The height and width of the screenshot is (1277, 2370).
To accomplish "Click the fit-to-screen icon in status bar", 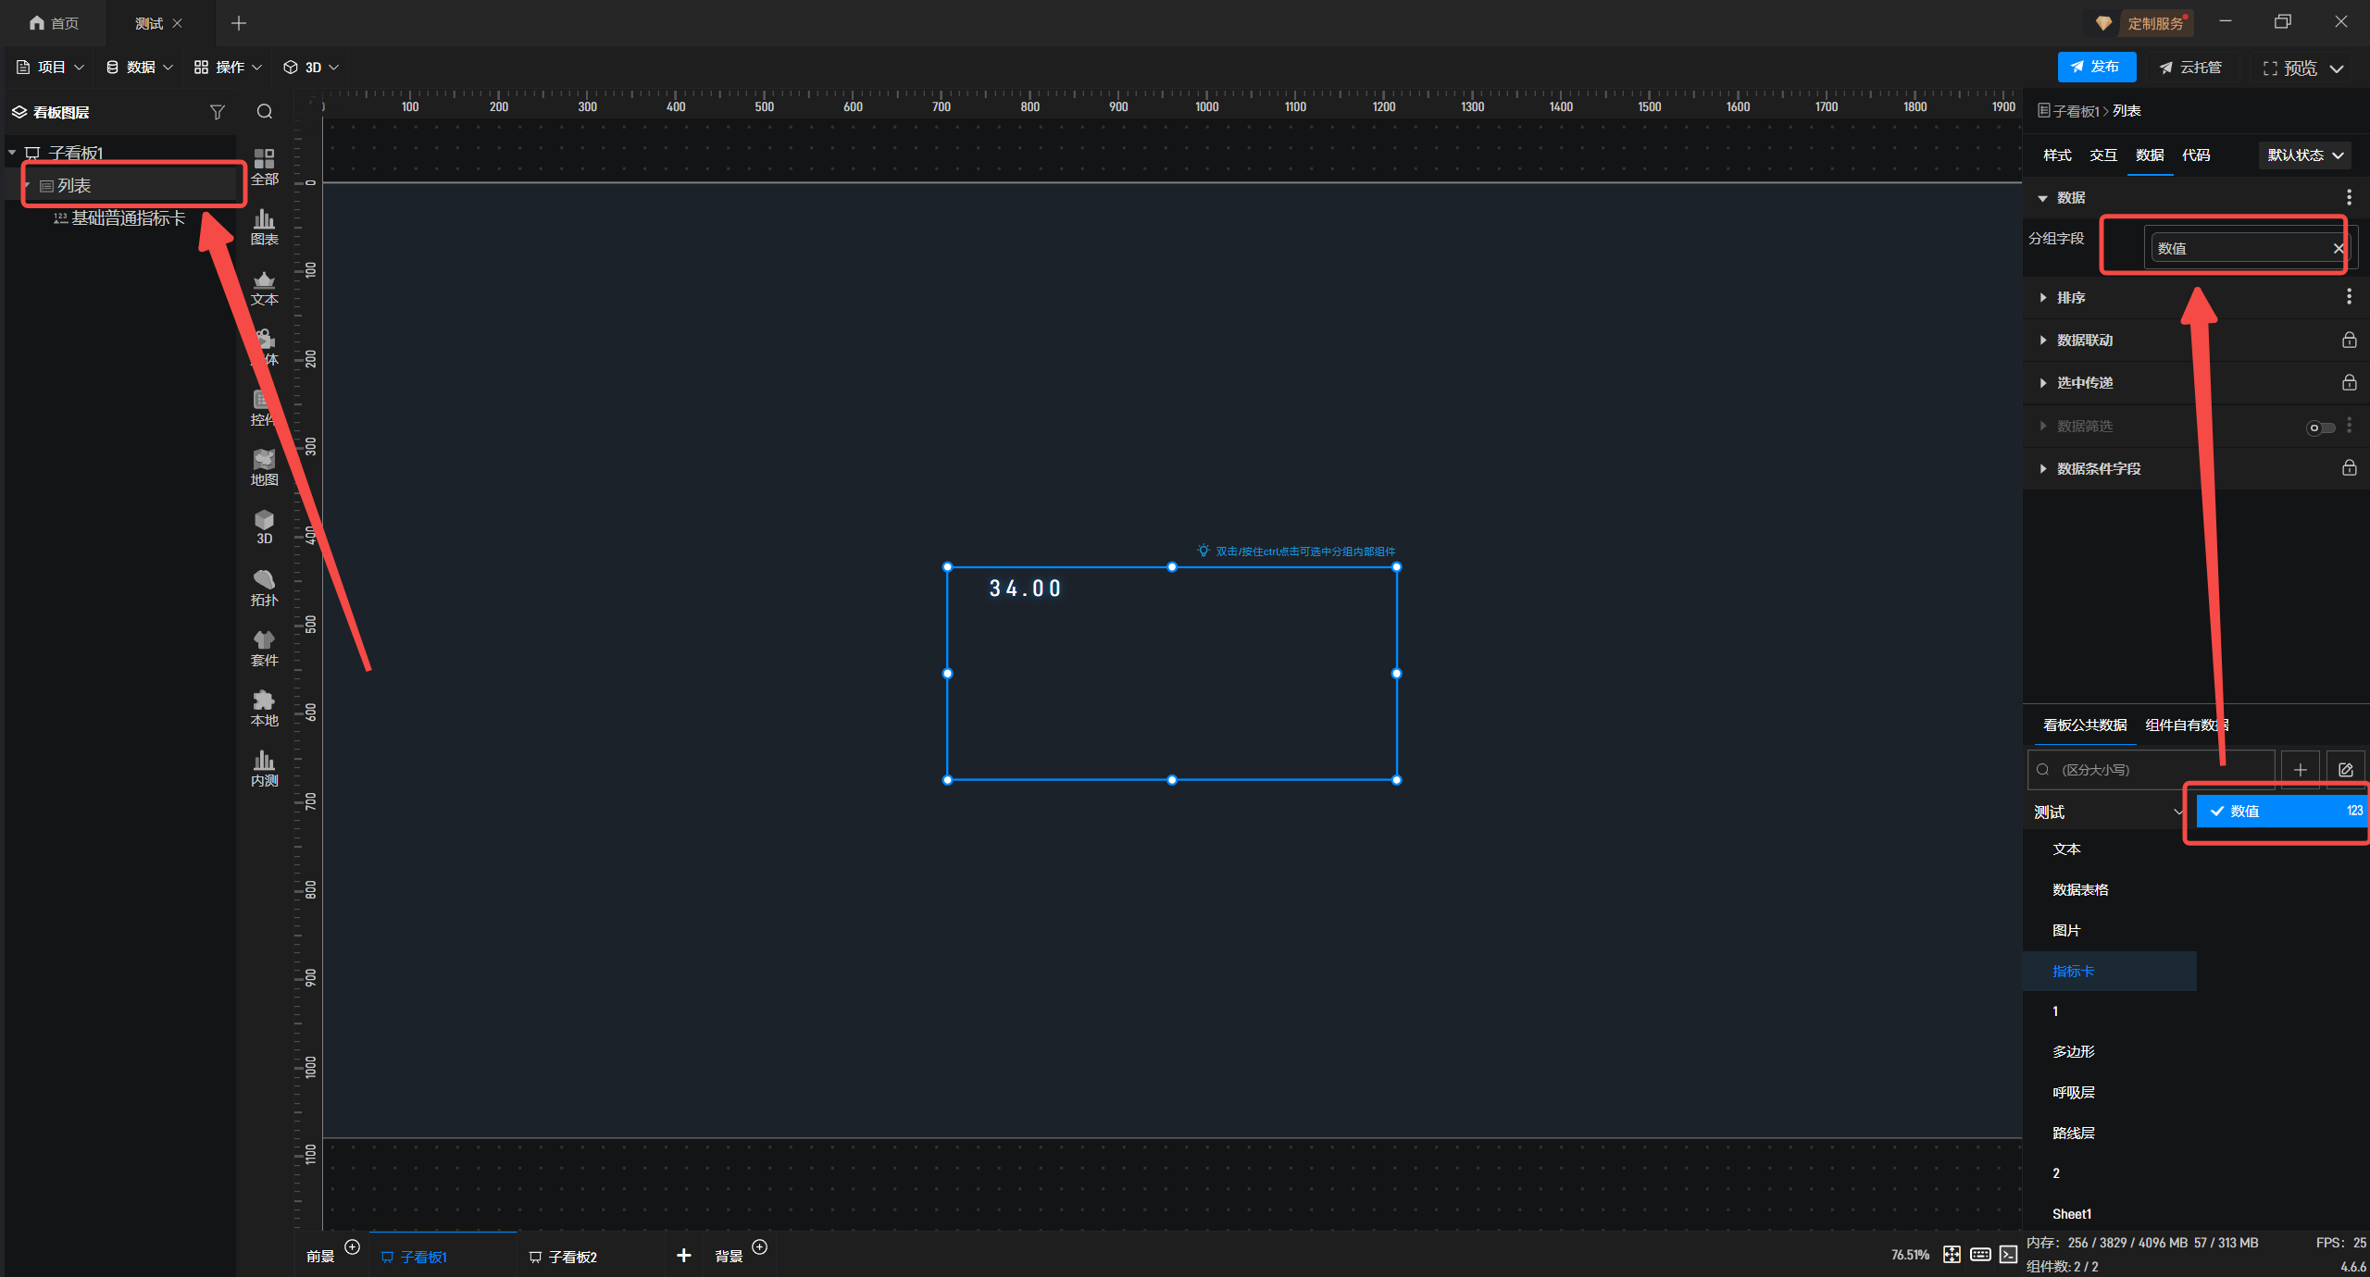I will [1952, 1255].
